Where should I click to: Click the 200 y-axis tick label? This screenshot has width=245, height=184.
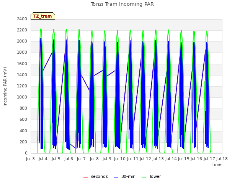(23, 142)
